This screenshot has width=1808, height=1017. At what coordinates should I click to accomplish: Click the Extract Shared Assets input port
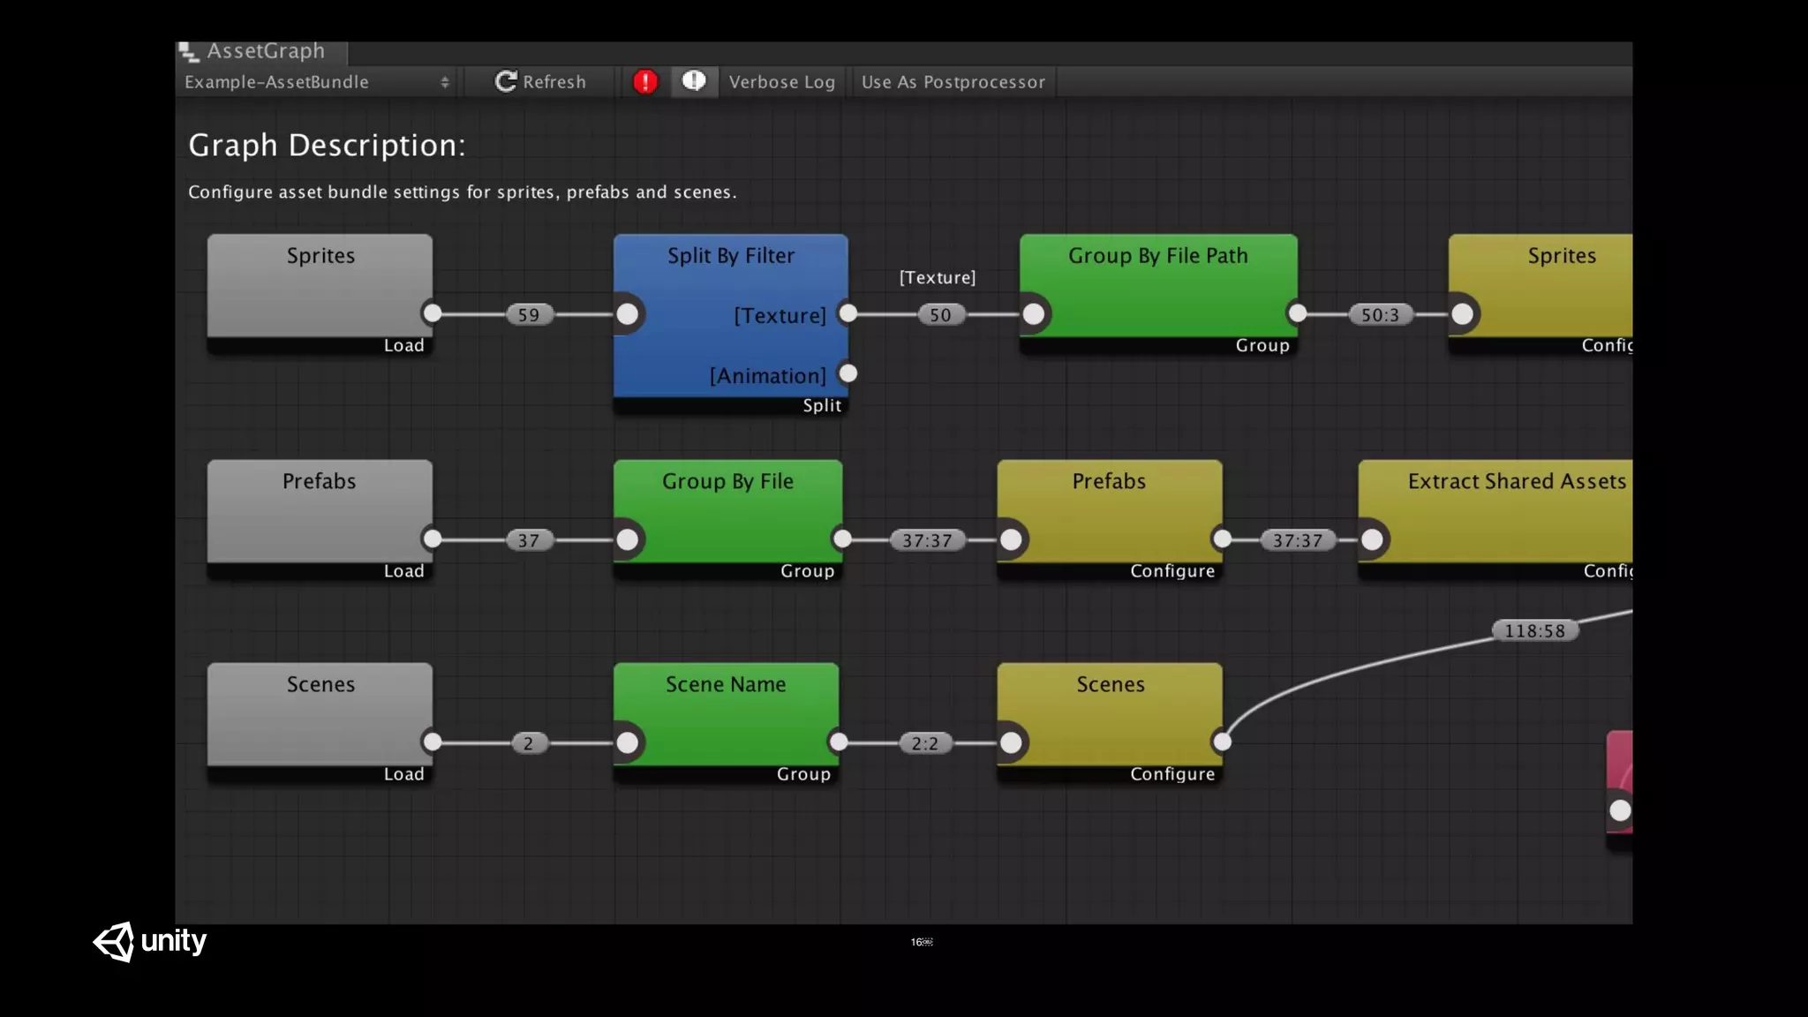click(x=1372, y=539)
